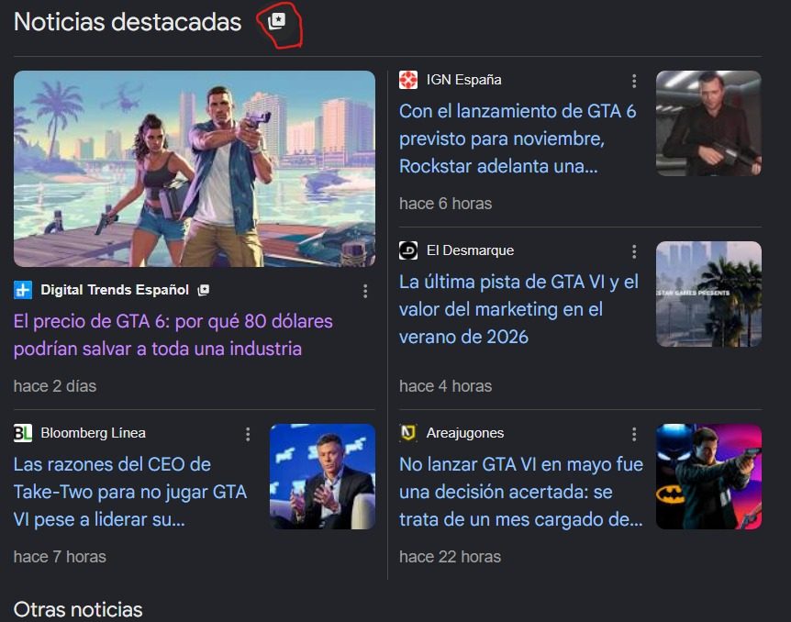Open the three-dot menu for IGN España article

click(633, 81)
